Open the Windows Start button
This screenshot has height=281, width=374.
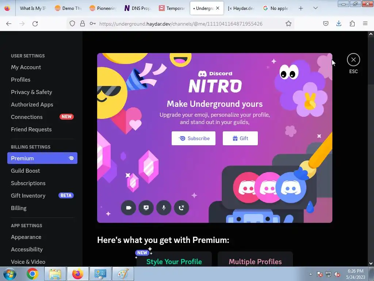coord(10,274)
